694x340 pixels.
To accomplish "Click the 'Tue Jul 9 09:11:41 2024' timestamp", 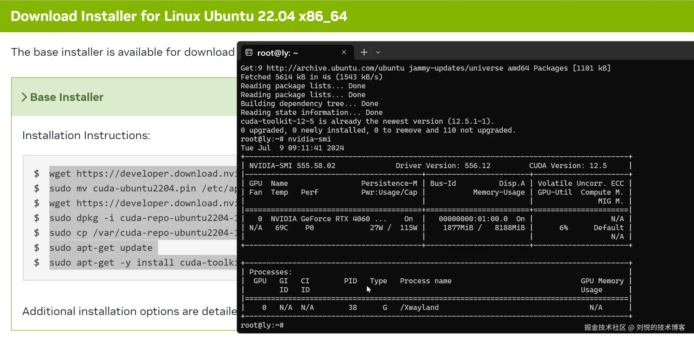I will [292, 148].
